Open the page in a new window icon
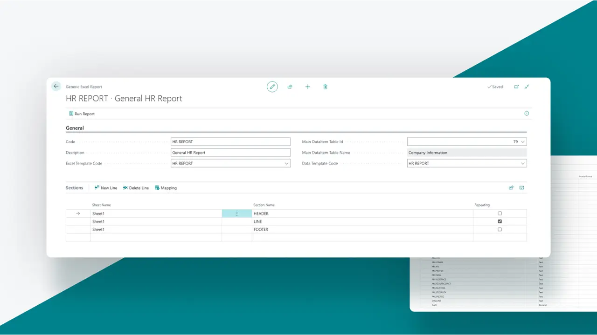The width and height of the screenshot is (597, 335). point(516,87)
